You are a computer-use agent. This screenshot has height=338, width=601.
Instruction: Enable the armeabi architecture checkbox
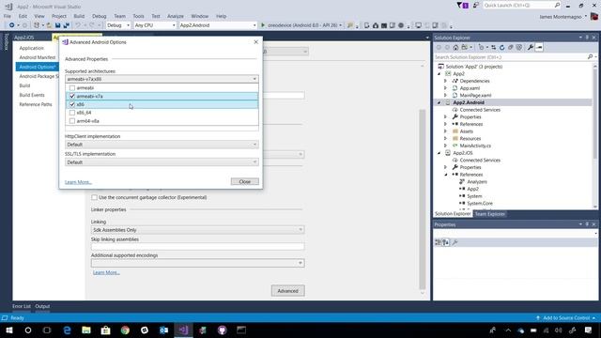tap(72, 87)
